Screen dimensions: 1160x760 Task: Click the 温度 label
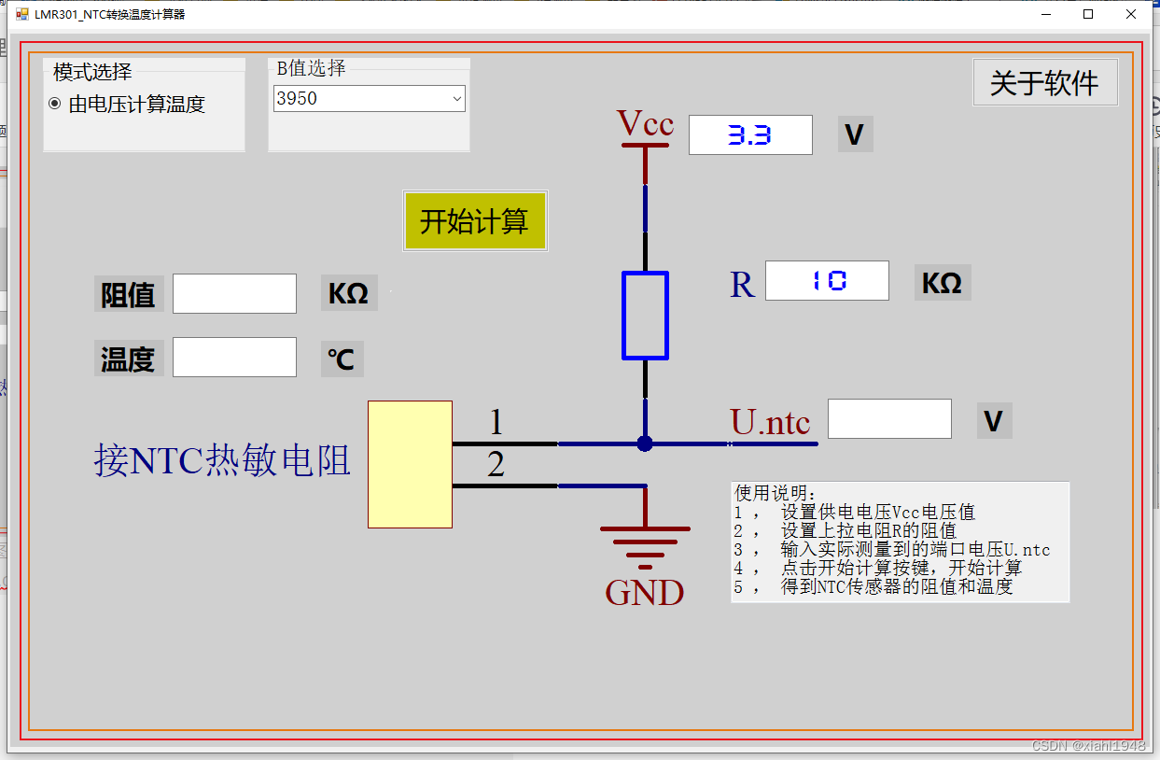129,359
